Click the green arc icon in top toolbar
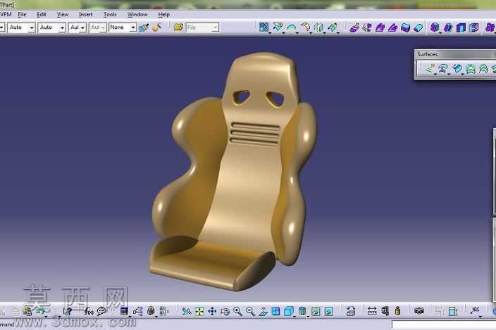Image resolution: width=496 pixels, height=330 pixels. tap(291, 27)
